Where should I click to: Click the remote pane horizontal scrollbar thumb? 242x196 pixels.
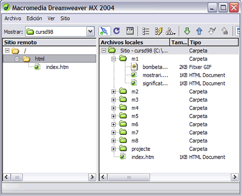17,177
